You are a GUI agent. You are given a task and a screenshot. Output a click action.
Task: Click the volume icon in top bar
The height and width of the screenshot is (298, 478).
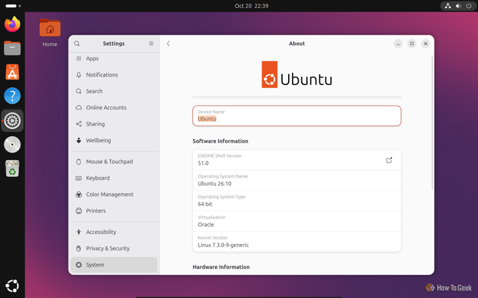point(458,6)
